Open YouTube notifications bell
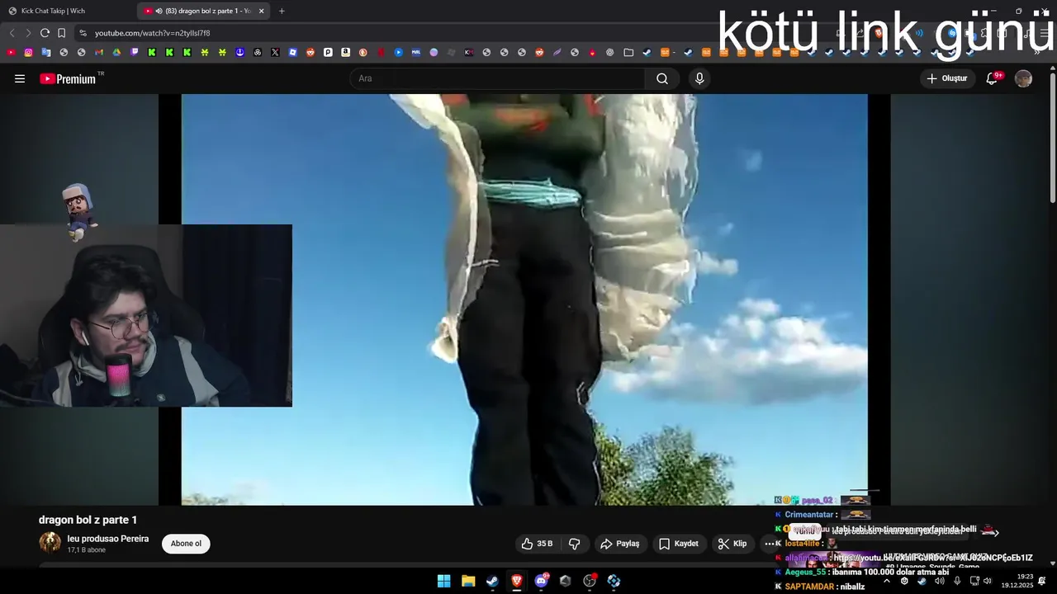The image size is (1057, 594). click(x=992, y=78)
